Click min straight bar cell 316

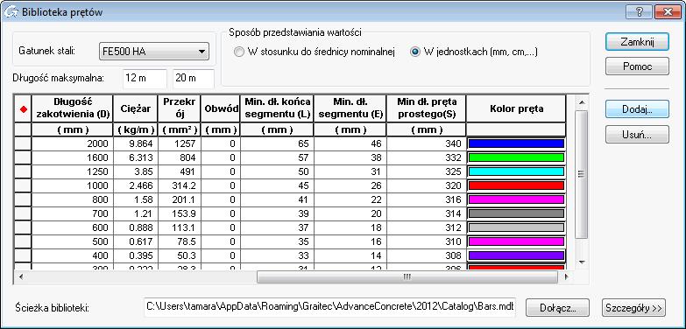click(x=427, y=199)
